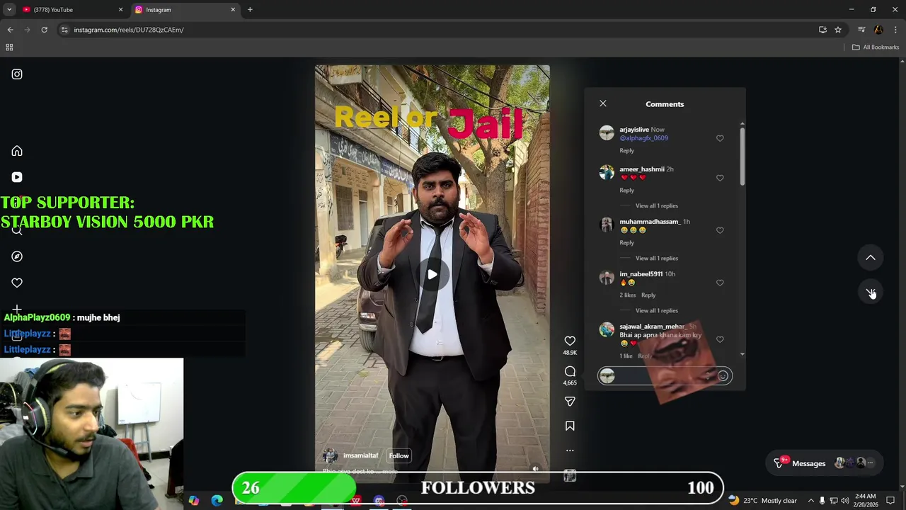This screenshot has width=906, height=510.
Task: Like arjayislive's comment
Action: pos(720,138)
